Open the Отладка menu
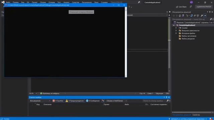 pos(51,2)
